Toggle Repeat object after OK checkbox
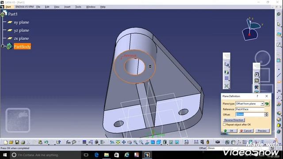Image resolution: width=283 pixels, height=159 pixels. (x=224, y=125)
